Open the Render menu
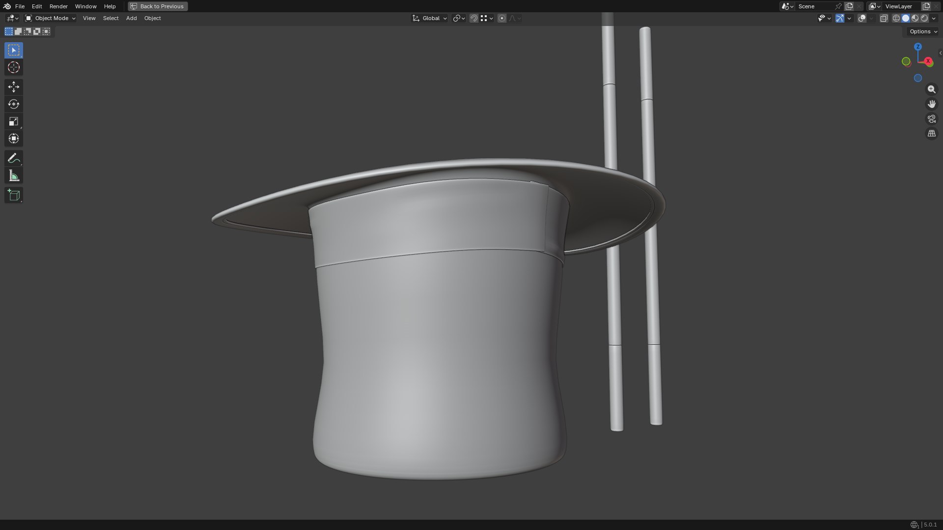943x530 pixels. [x=58, y=6]
